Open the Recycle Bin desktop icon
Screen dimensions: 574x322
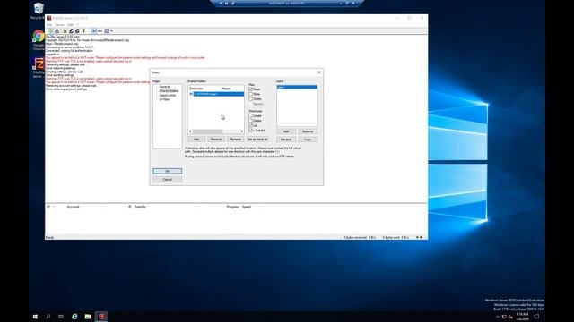[38, 11]
